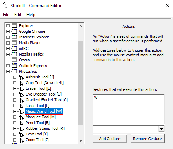
Task: Expand the Google Chrome tree node
Action: coord(8,31)
